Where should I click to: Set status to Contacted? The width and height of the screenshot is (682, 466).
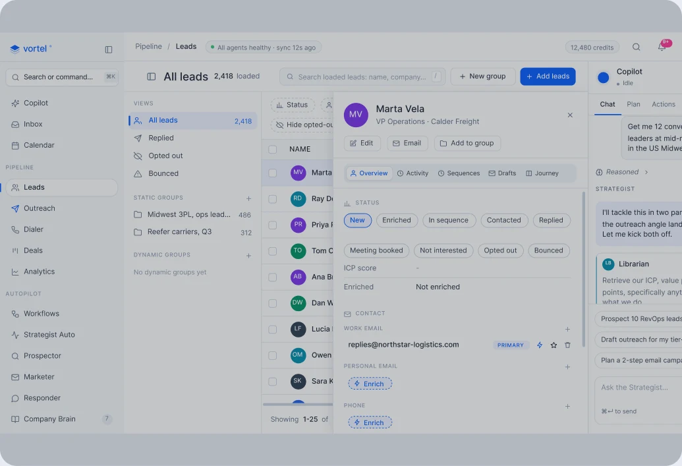click(x=503, y=220)
